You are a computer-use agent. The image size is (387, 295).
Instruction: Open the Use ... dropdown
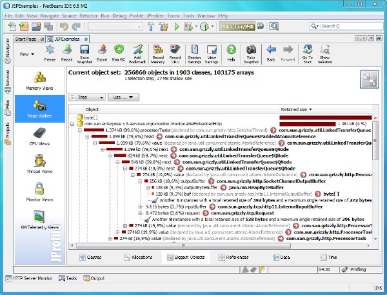(x=123, y=97)
